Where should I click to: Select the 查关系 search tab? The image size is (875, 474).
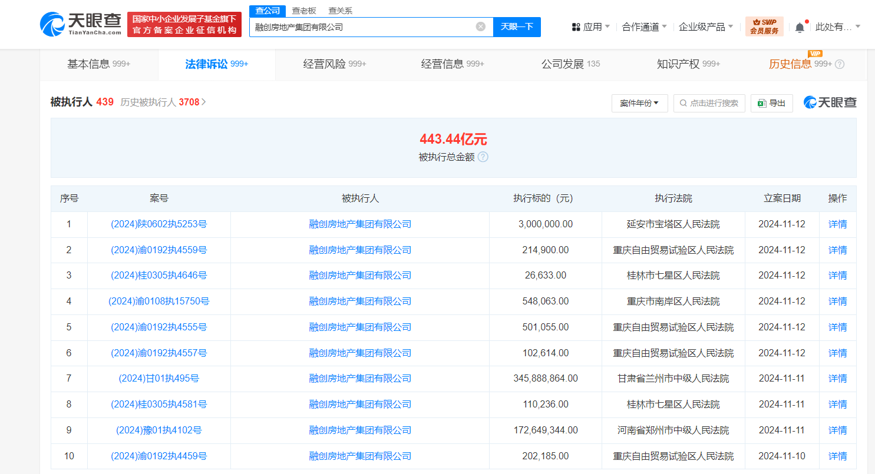point(341,11)
